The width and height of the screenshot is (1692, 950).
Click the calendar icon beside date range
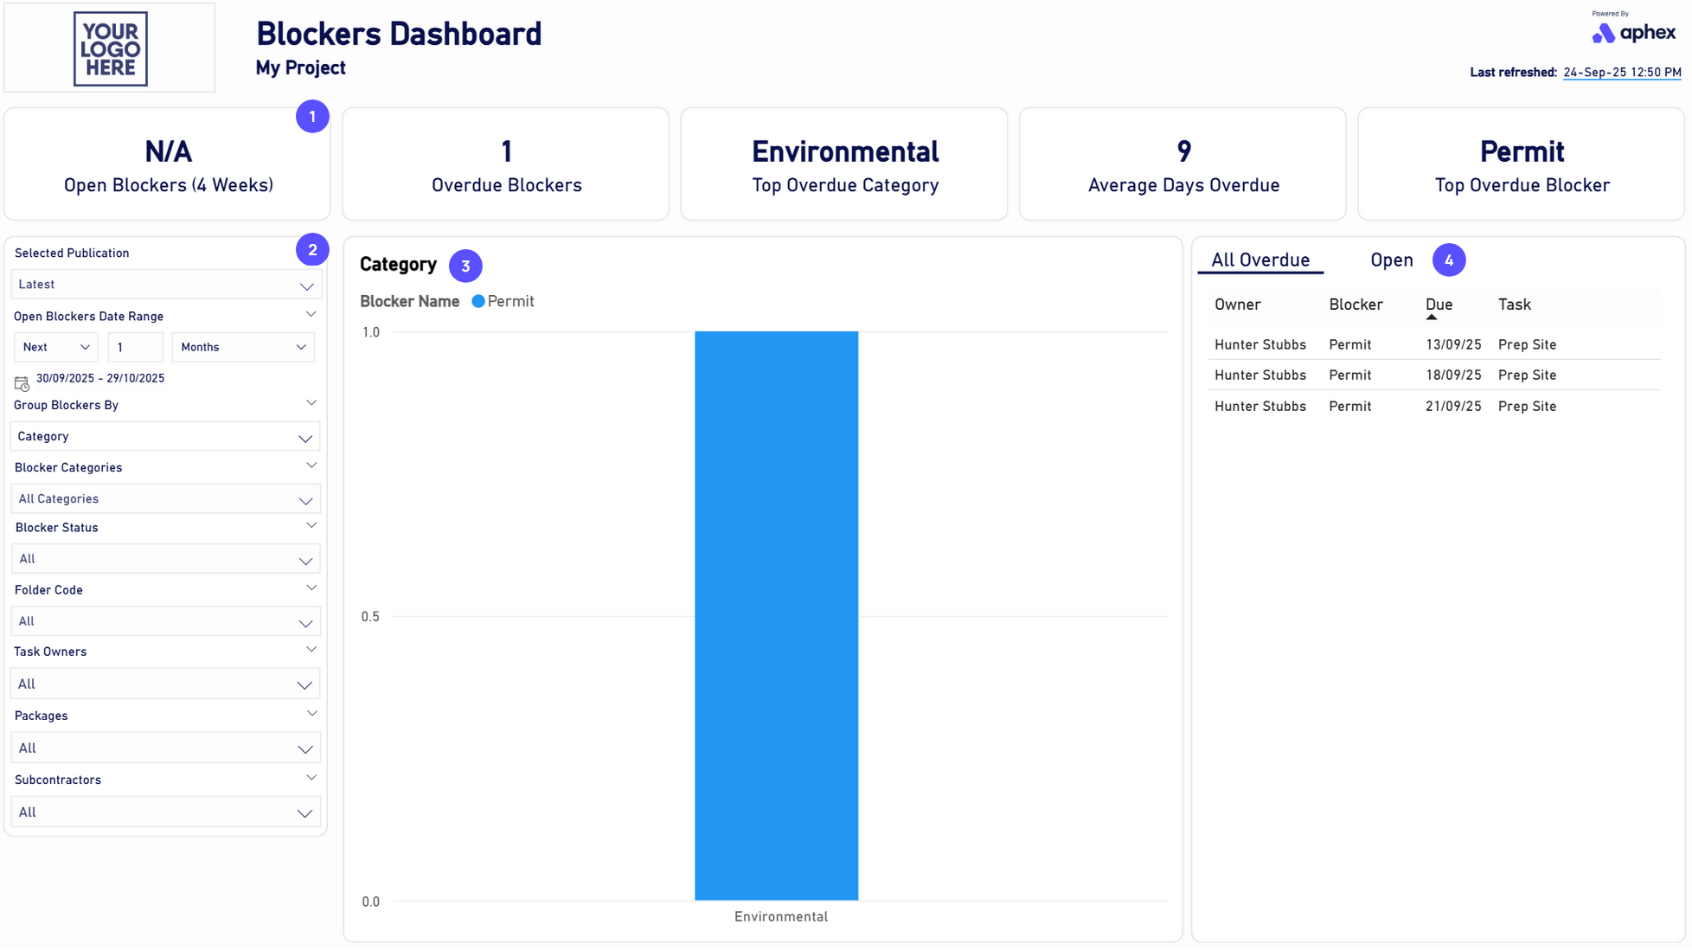[22, 382]
